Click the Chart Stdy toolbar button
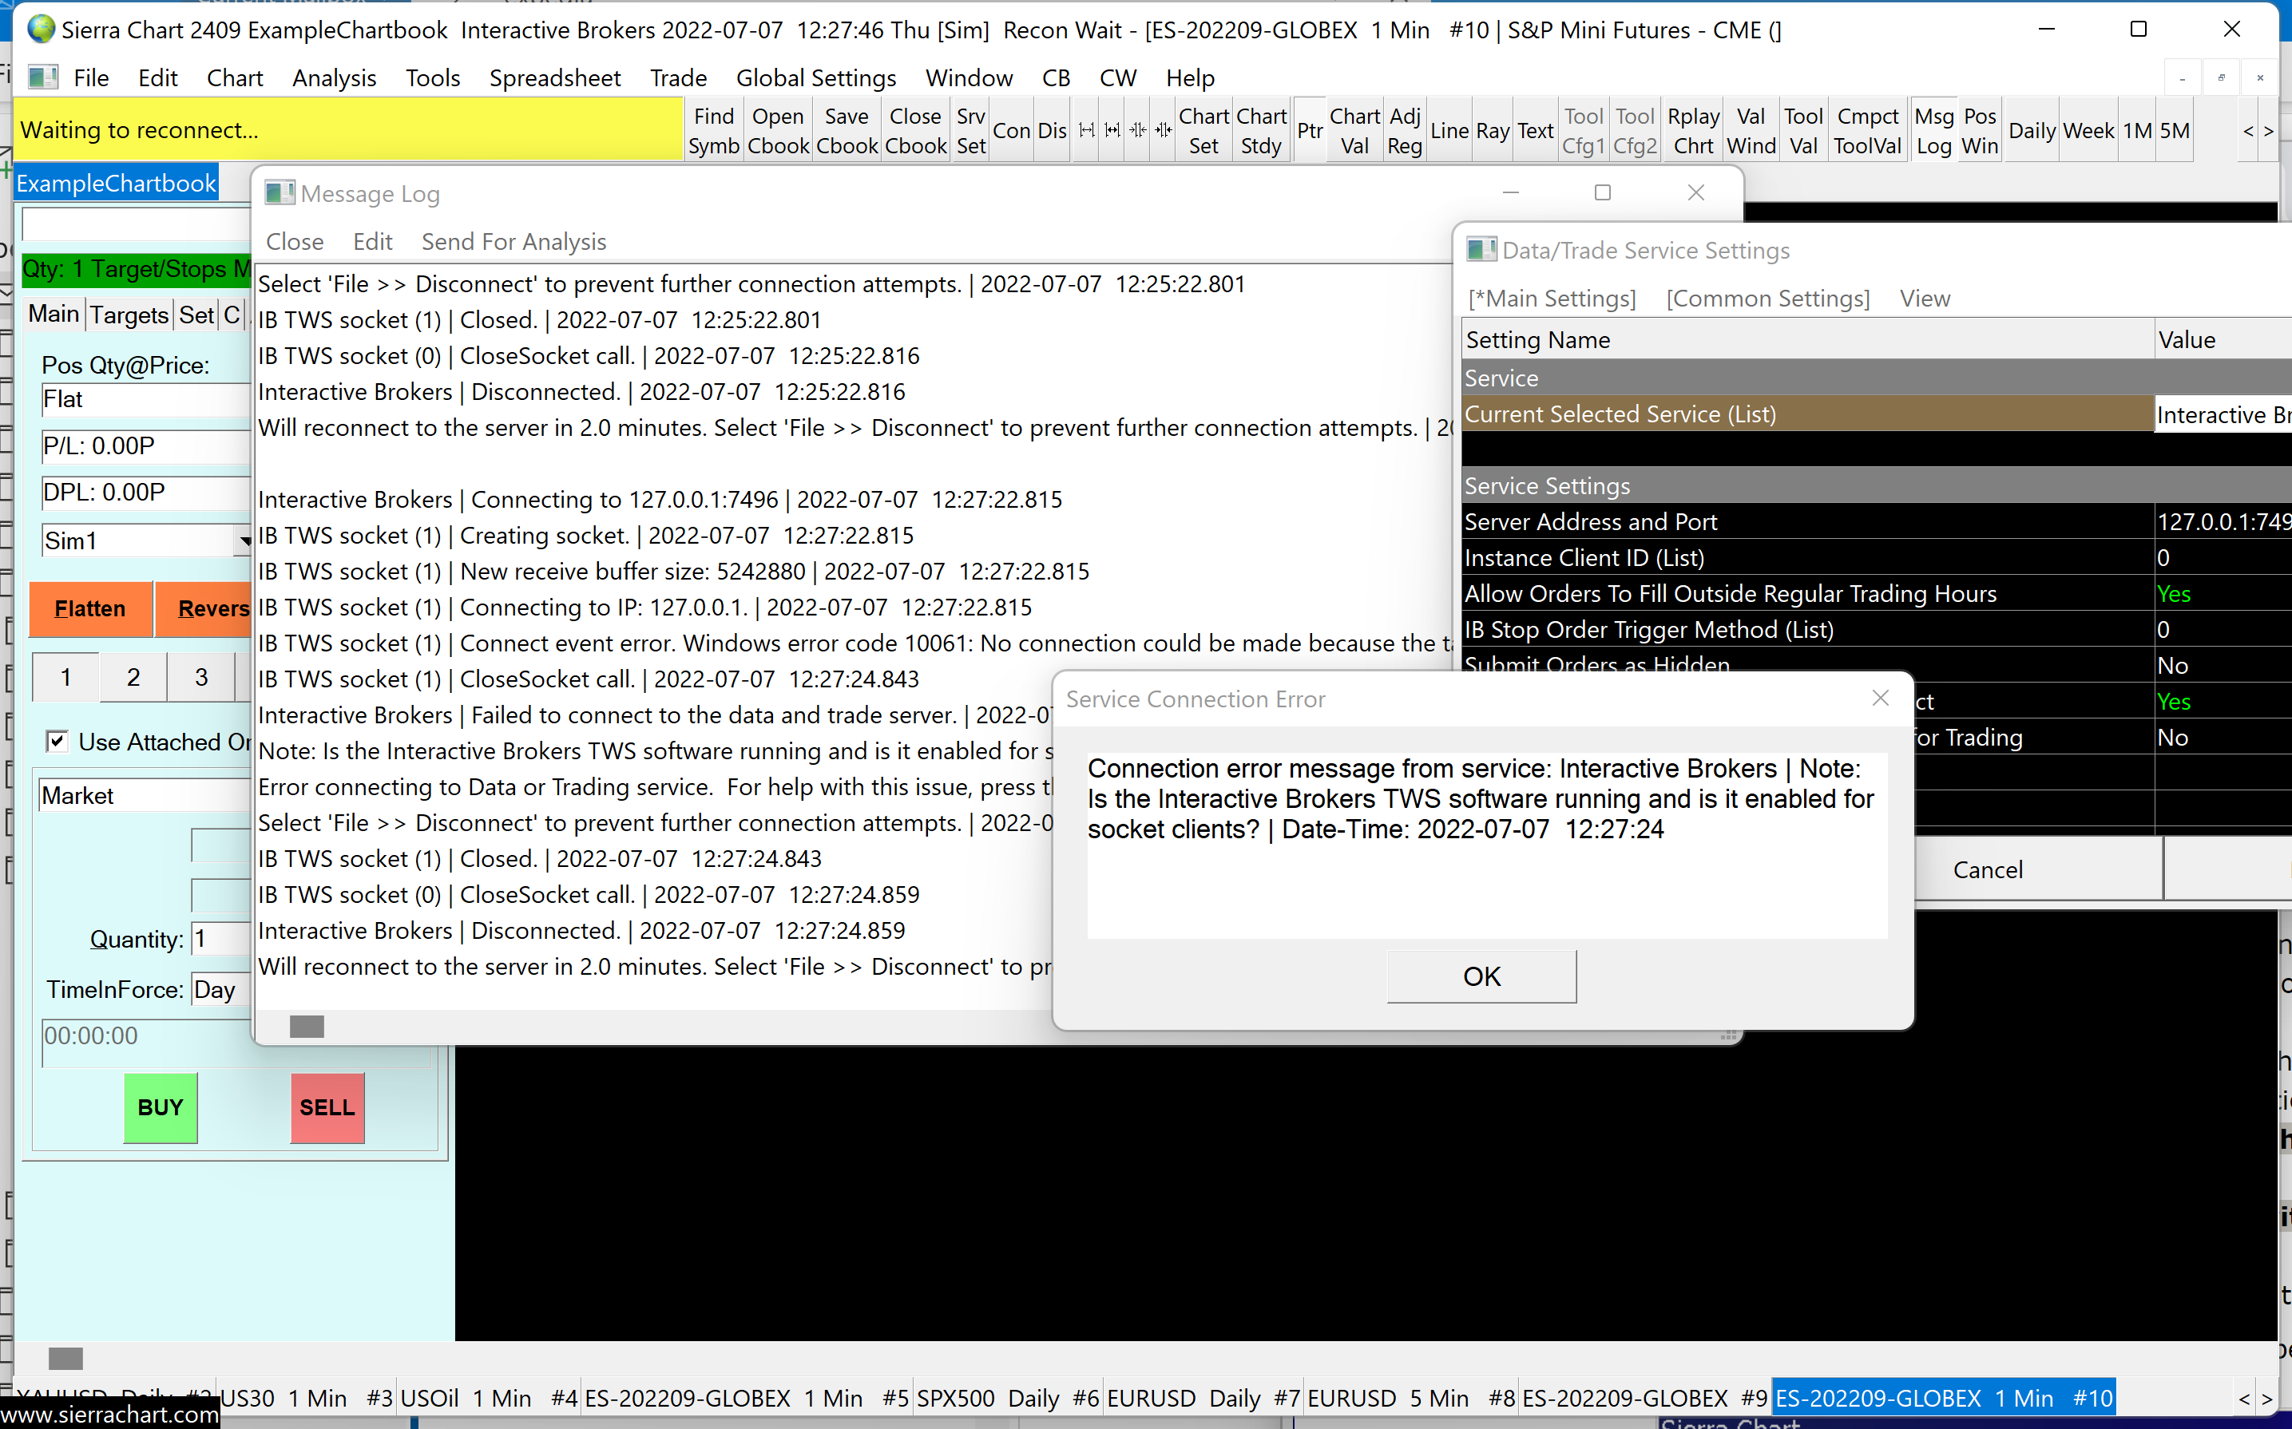This screenshot has width=2292, height=1429. tap(1261, 130)
